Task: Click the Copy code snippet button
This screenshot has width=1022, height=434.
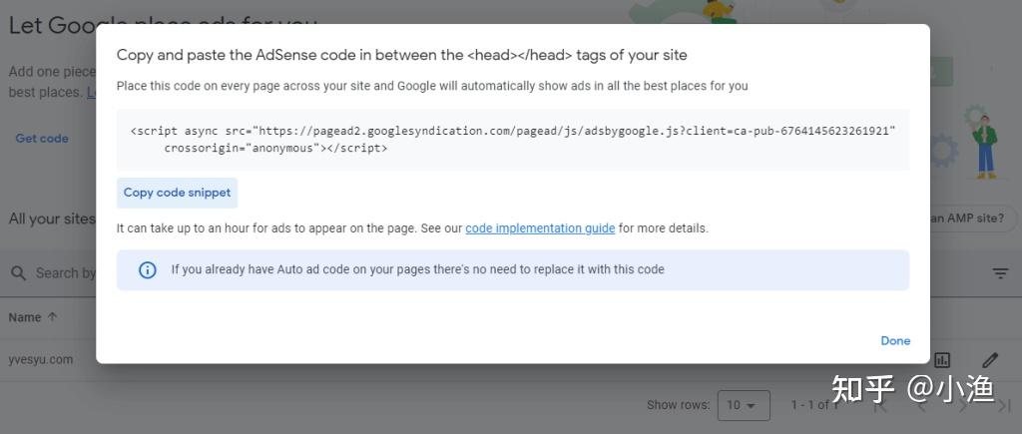Action: (x=177, y=193)
